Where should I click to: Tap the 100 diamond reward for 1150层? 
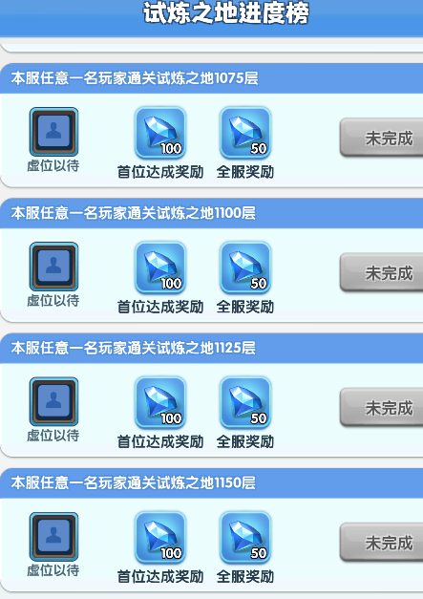tap(160, 538)
